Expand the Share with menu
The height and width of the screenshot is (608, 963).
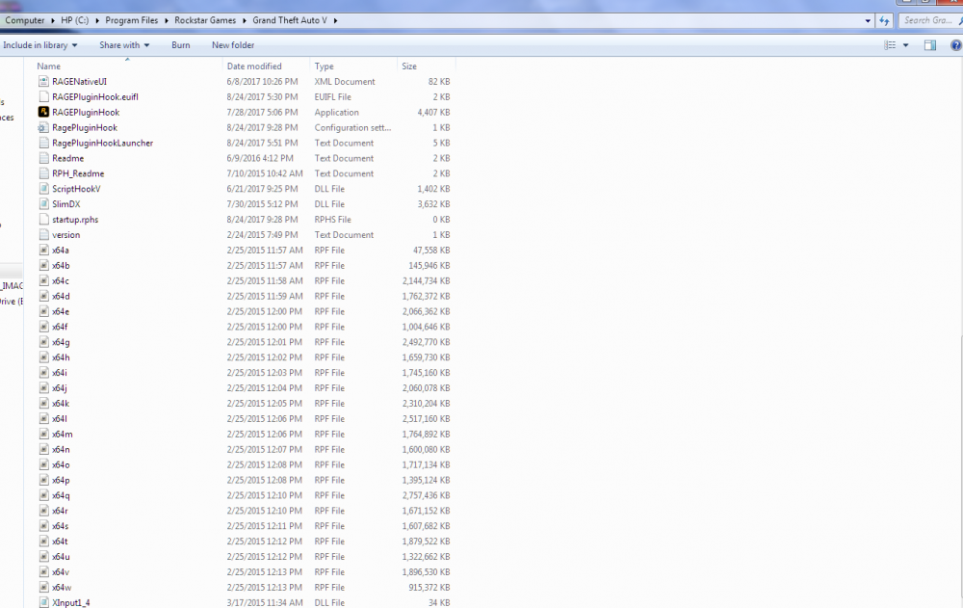point(124,45)
